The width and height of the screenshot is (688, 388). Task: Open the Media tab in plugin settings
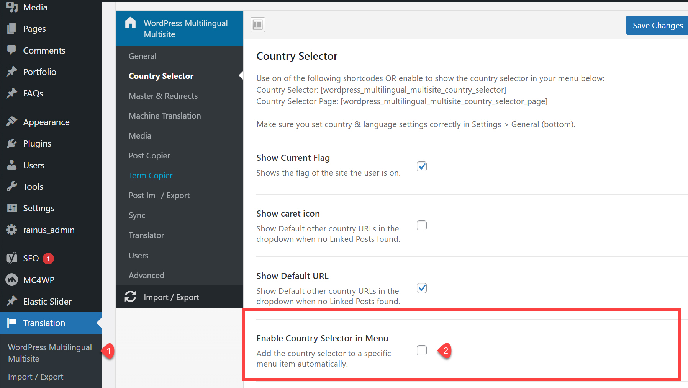(x=180, y=135)
